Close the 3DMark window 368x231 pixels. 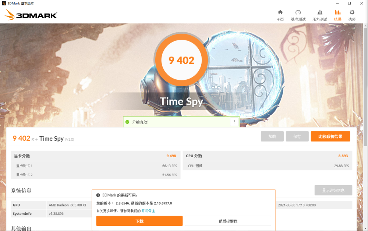(361, 3)
